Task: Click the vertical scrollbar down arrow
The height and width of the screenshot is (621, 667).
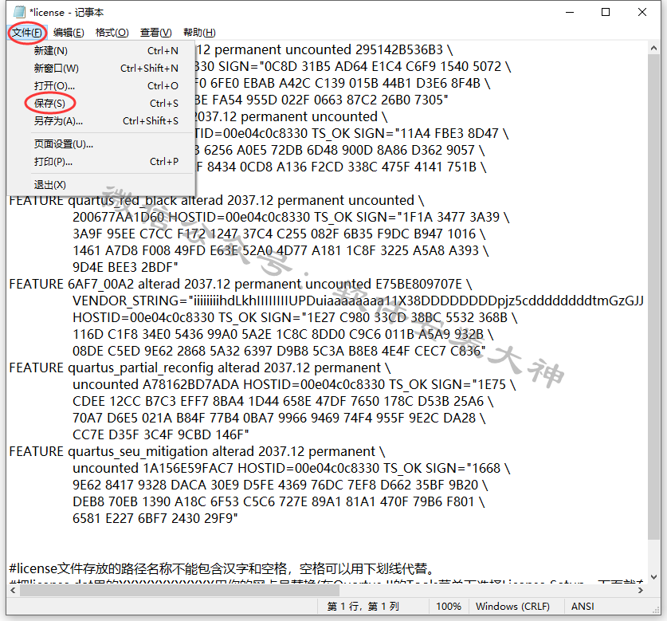Action: pyautogui.click(x=653, y=577)
